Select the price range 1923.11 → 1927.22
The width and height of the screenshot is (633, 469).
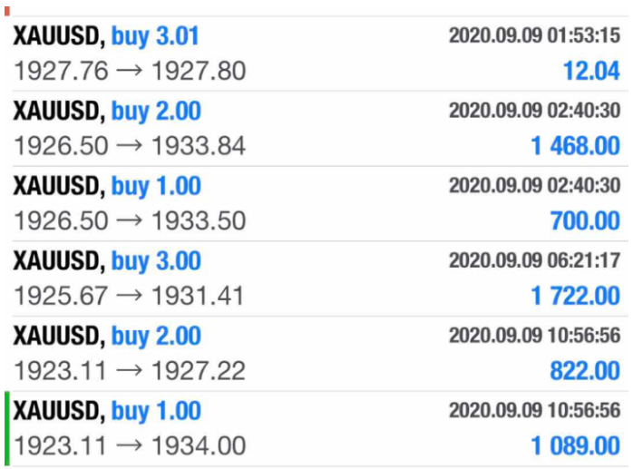pyautogui.click(x=131, y=370)
